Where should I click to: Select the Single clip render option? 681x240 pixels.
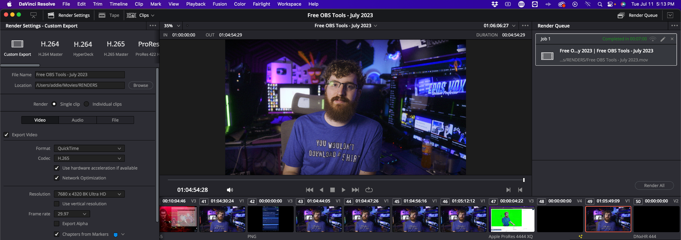pyautogui.click(x=54, y=104)
